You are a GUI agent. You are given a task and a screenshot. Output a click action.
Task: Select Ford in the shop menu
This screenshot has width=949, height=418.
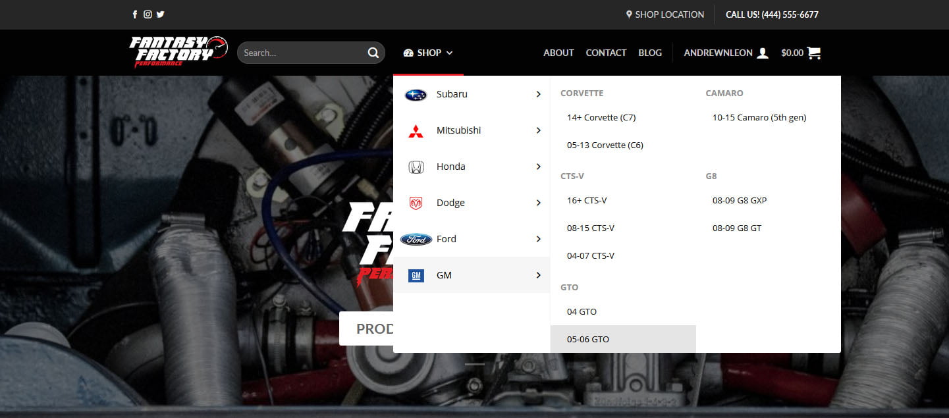[x=472, y=239]
